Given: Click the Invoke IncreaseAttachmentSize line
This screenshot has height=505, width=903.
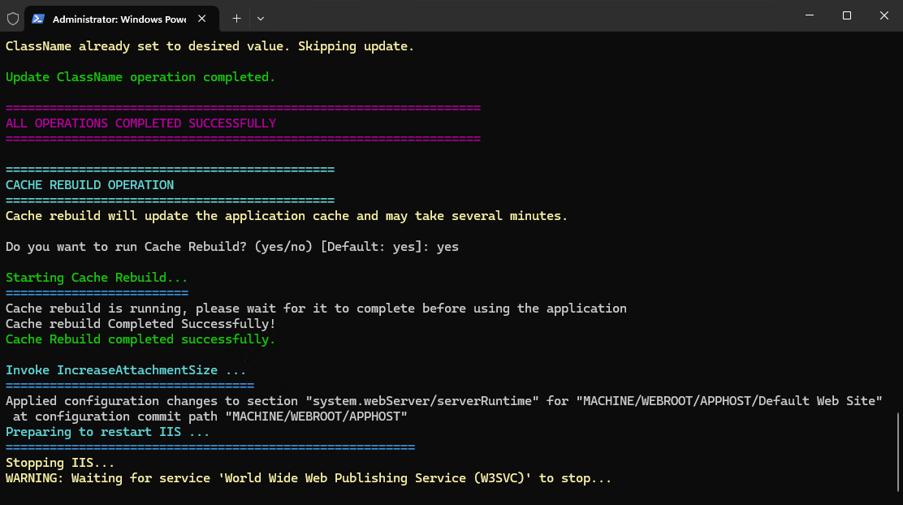Looking at the screenshot, I should point(126,370).
